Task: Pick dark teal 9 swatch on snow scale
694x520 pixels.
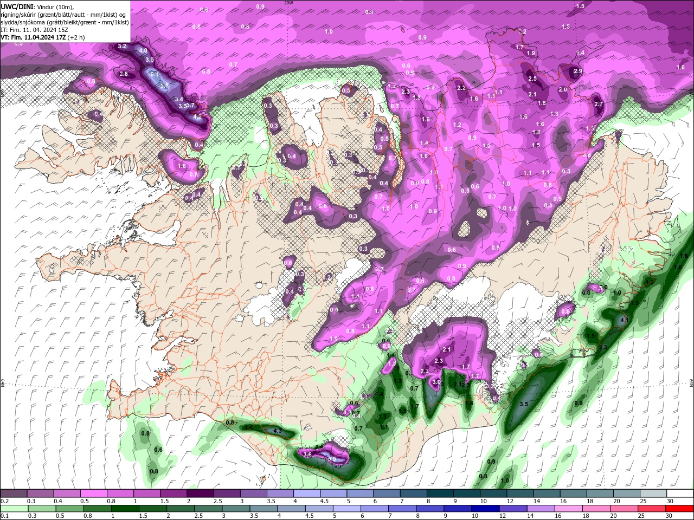Action: click(467, 493)
